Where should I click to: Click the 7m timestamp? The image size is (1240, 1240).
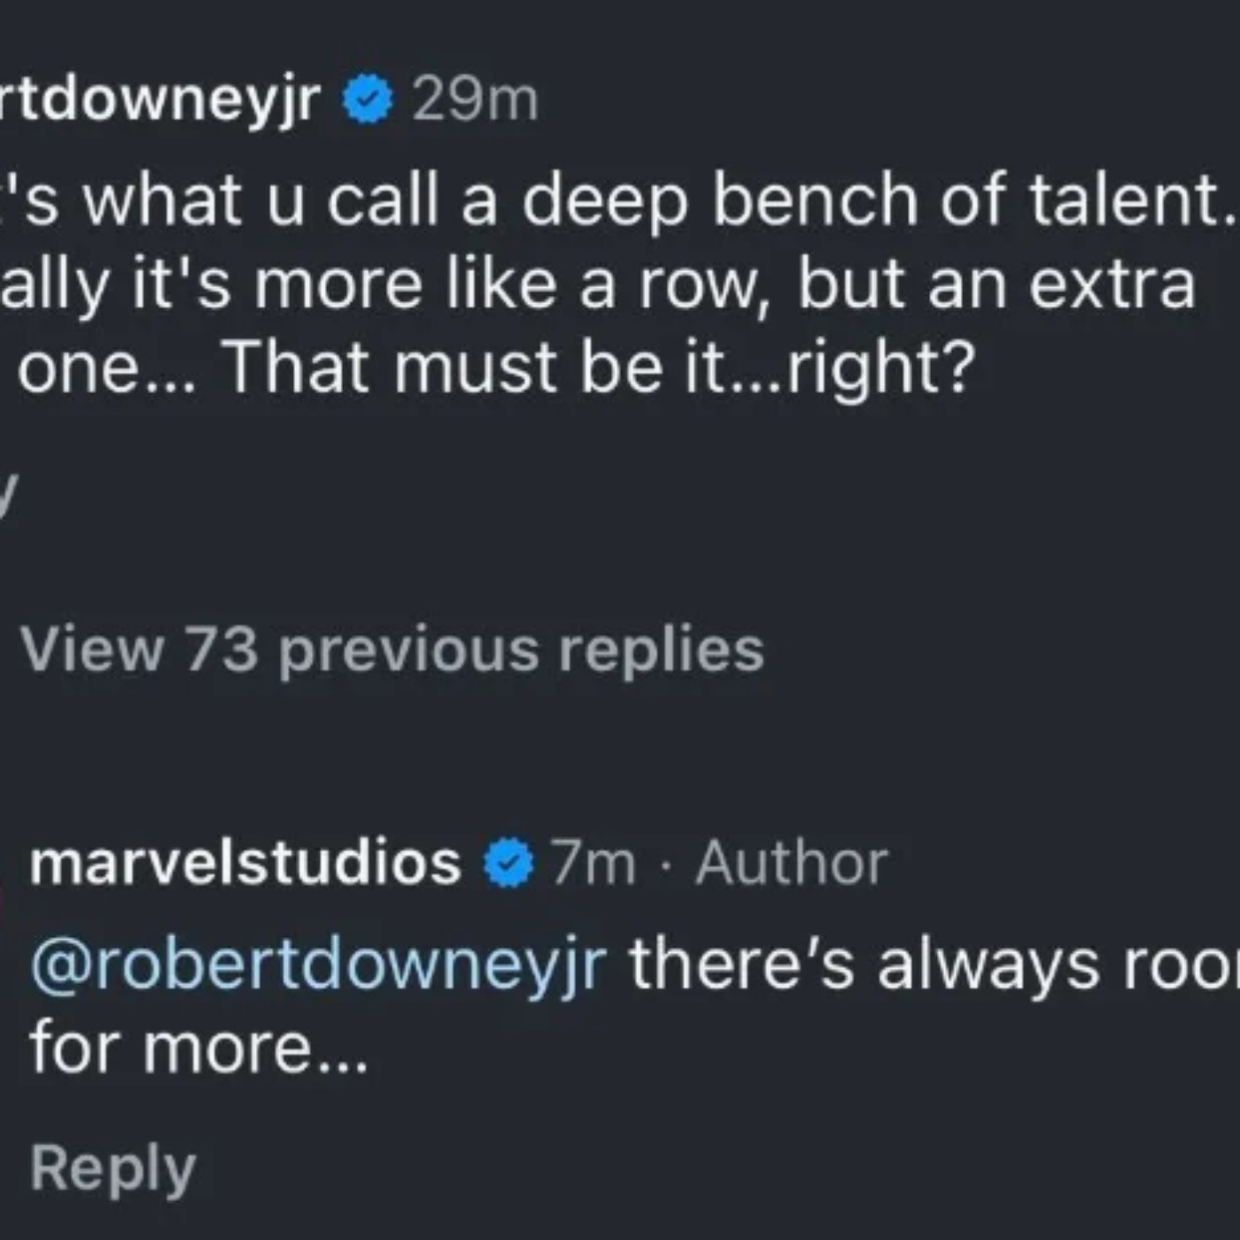coord(594,863)
